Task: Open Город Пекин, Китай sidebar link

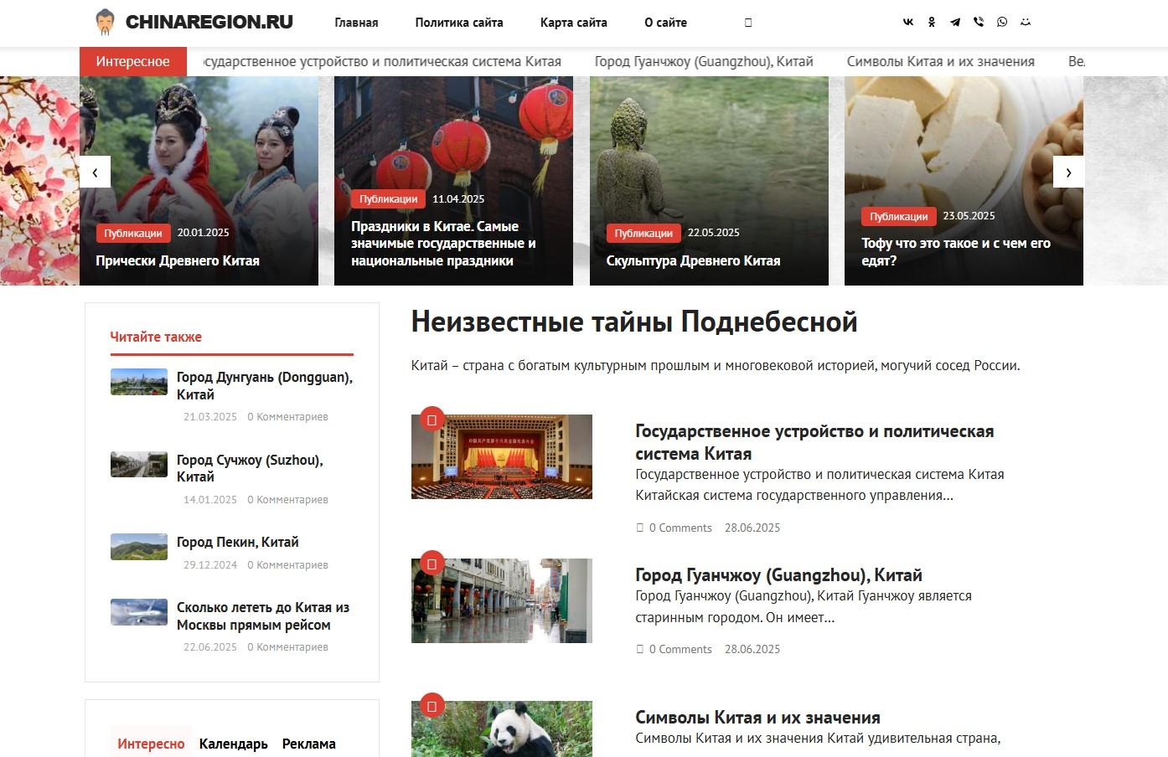Action: pyautogui.click(x=238, y=542)
